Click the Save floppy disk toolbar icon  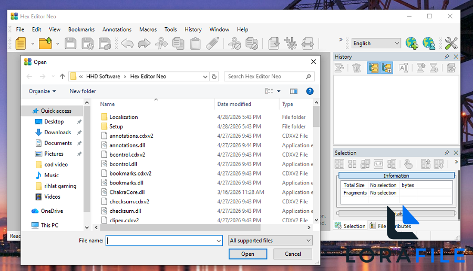pyautogui.click(x=70, y=44)
